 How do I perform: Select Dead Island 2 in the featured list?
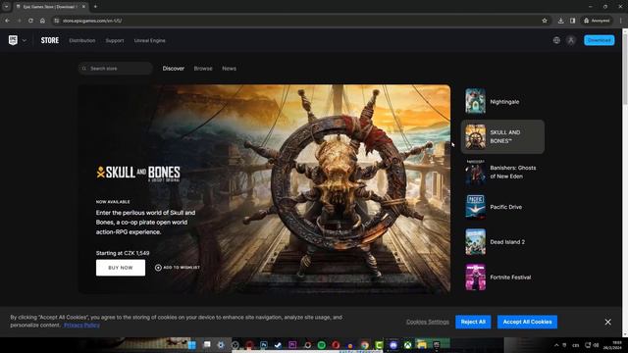(x=502, y=242)
